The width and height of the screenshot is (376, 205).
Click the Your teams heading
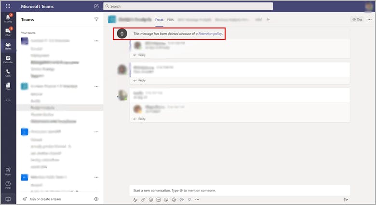coord(28,33)
